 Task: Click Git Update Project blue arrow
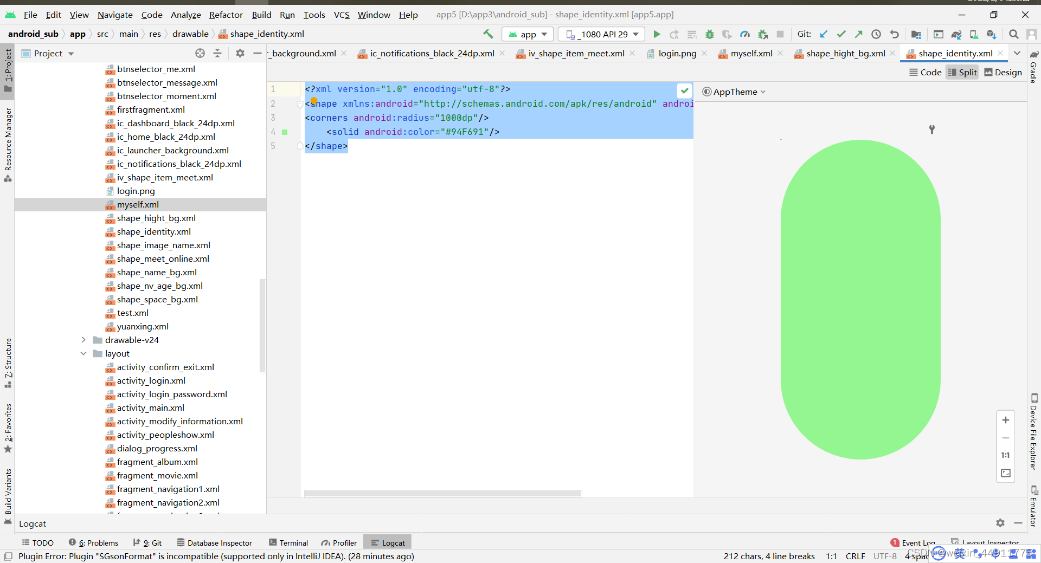click(824, 34)
